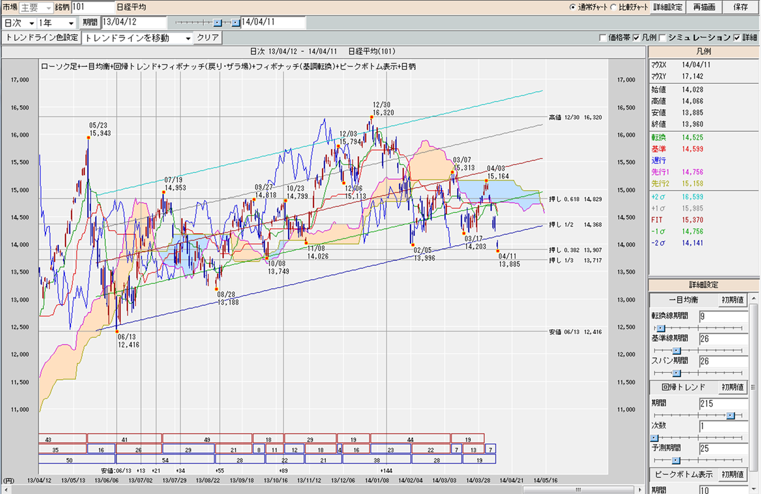The height and width of the screenshot is (494, 761).
Task: Click the スパン期間 slider thumb
Action: [x=677, y=373]
